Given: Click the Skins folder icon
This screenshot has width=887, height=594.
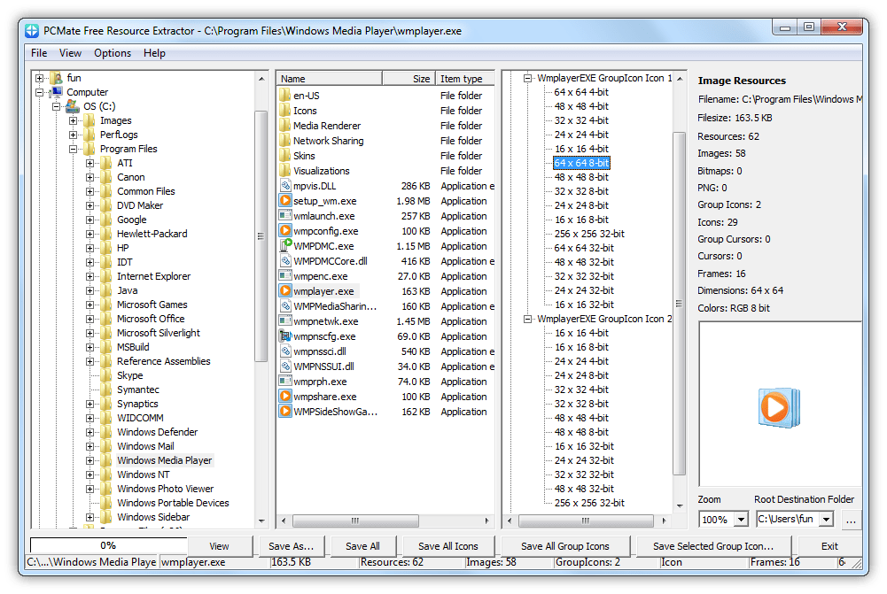Looking at the screenshot, I should [285, 156].
